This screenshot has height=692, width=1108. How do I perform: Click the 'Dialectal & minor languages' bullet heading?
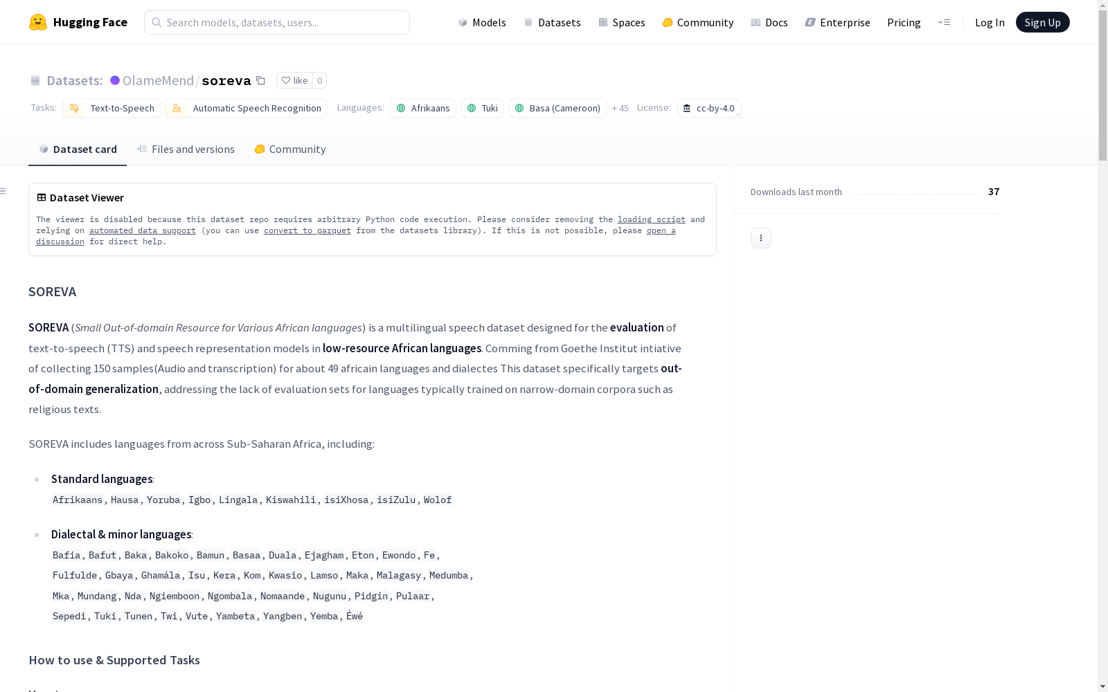pos(121,534)
